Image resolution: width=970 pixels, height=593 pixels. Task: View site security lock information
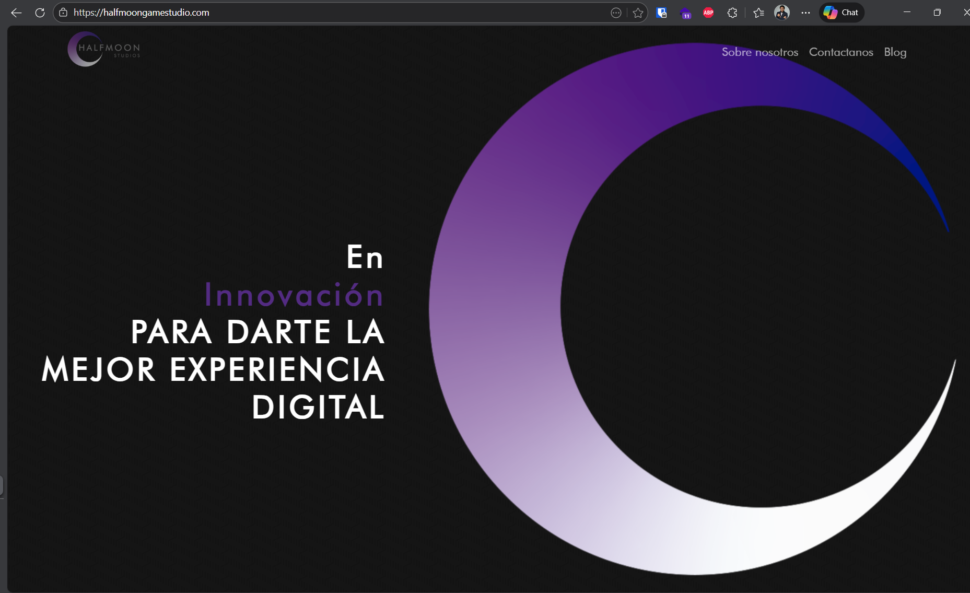pos(63,13)
